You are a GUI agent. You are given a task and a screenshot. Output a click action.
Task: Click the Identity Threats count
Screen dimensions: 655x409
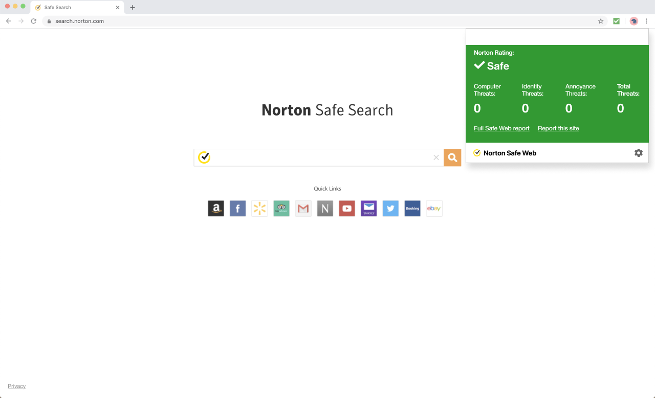526,108
